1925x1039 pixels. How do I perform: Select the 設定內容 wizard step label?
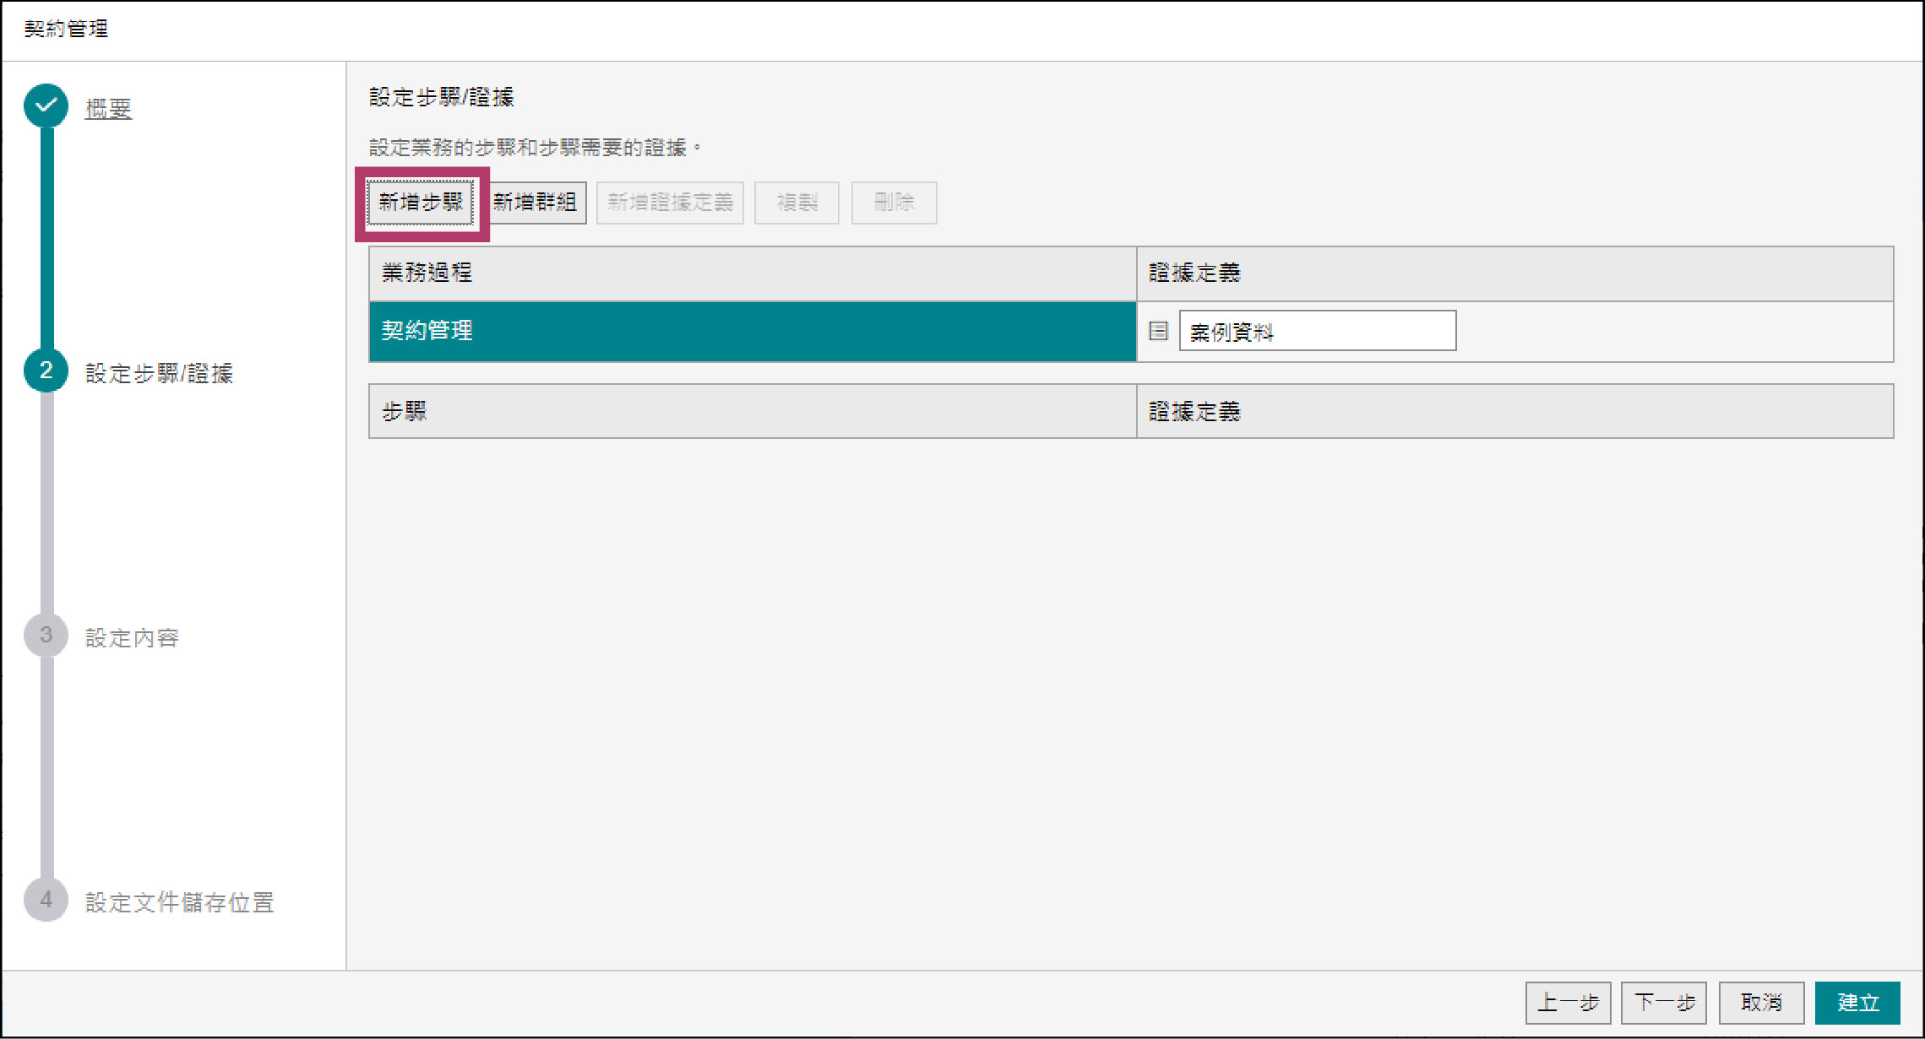coord(132,638)
